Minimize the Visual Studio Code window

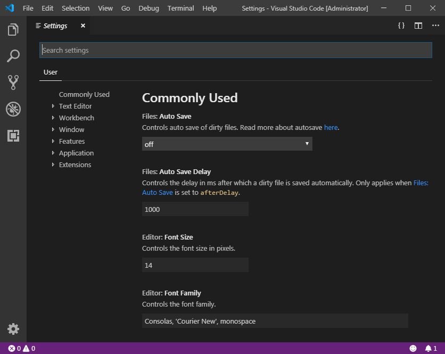coord(384,8)
